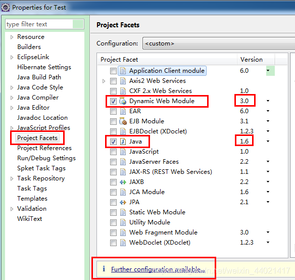Click the JavaScript facet document icon
Screen dimensions: 295x280
tap(123, 152)
